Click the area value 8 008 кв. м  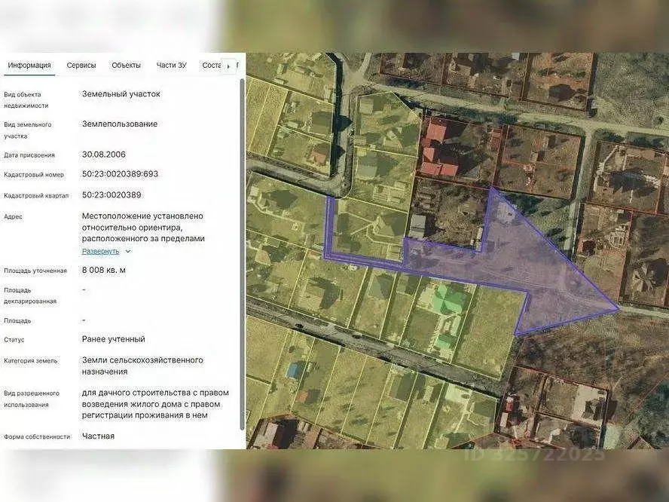pos(104,270)
